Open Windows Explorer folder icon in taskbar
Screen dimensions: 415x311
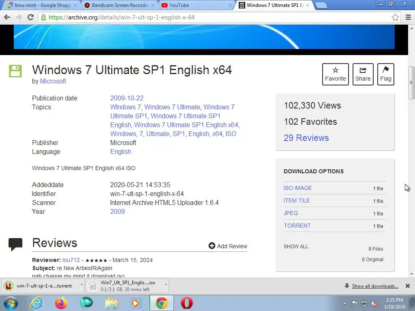[111, 303]
